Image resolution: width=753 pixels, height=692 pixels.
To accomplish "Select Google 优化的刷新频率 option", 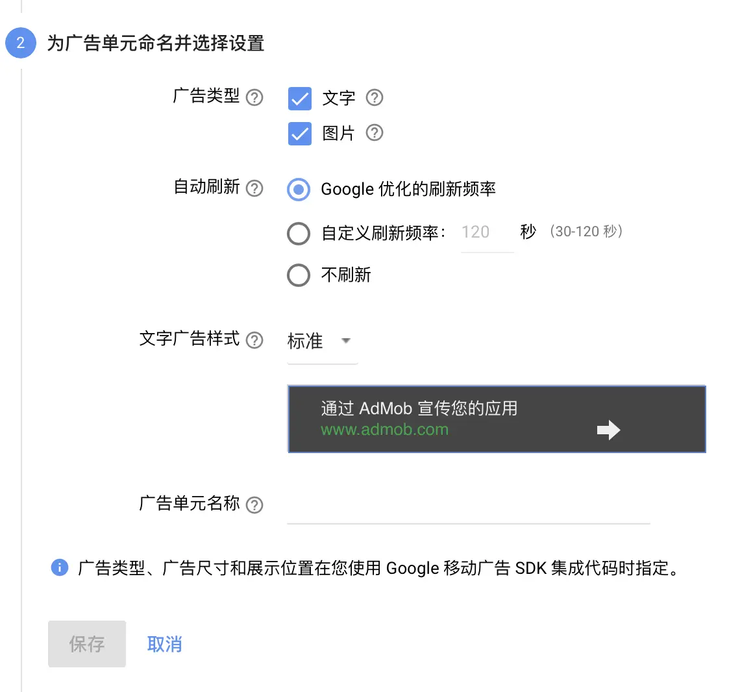I will (x=298, y=190).
